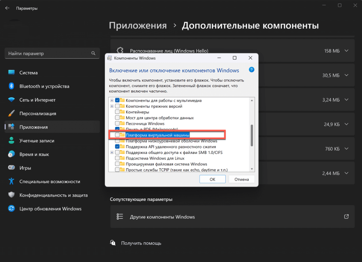Click the search magnifier icon
This screenshot has width=362, height=262.
point(93,53)
